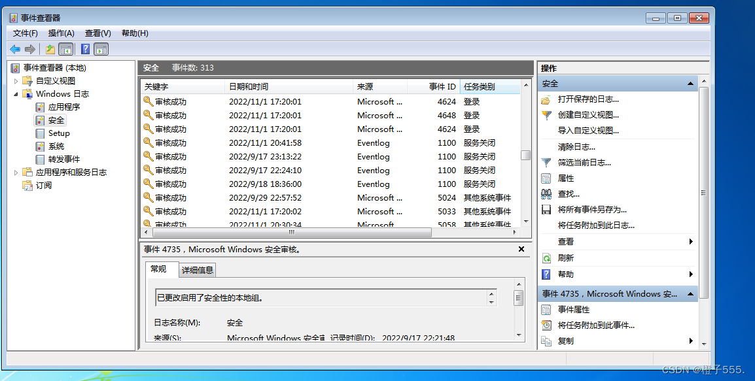Select 订阅 in the tree
The image size is (755, 381).
(x=44, y=185)
